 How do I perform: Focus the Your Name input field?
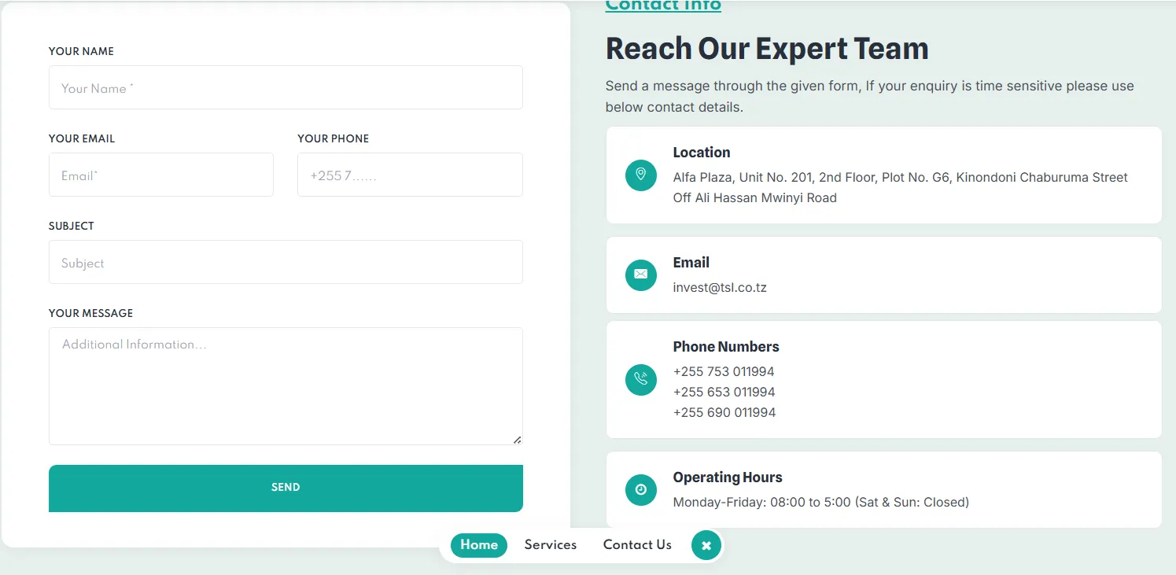click(286, 87)
